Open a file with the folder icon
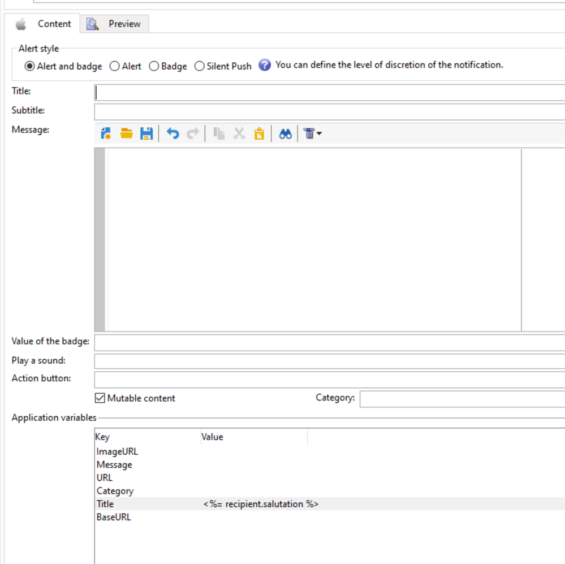This screenshot has width=565, height=564. (126, 134)
